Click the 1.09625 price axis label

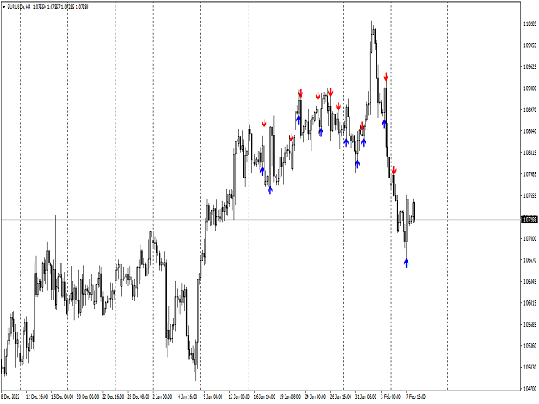530,66
